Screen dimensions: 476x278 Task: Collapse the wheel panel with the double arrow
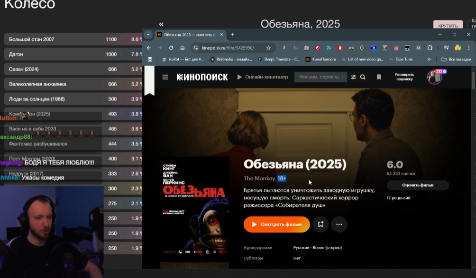(x=161, y=24)
